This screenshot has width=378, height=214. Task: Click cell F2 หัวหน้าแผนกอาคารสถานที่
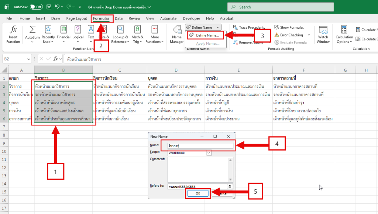pos(303,86)
